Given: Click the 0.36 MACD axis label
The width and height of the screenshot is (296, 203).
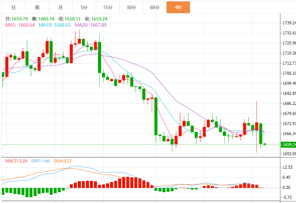Looking at the screenshot, I should click(x=286, y=187).
